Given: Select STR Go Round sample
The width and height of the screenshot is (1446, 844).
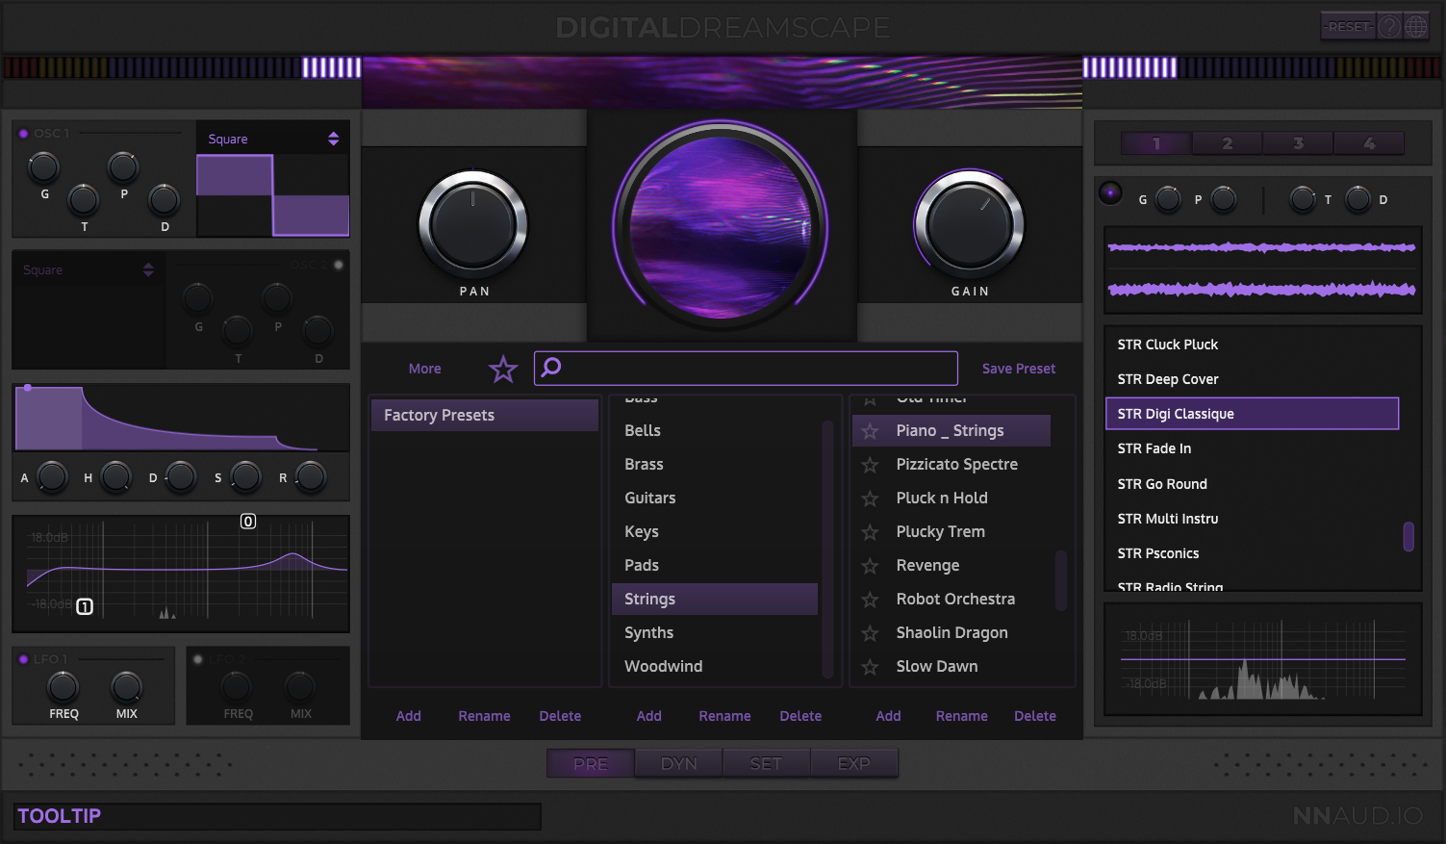Looking at the screenshot, I should 1253,484.
